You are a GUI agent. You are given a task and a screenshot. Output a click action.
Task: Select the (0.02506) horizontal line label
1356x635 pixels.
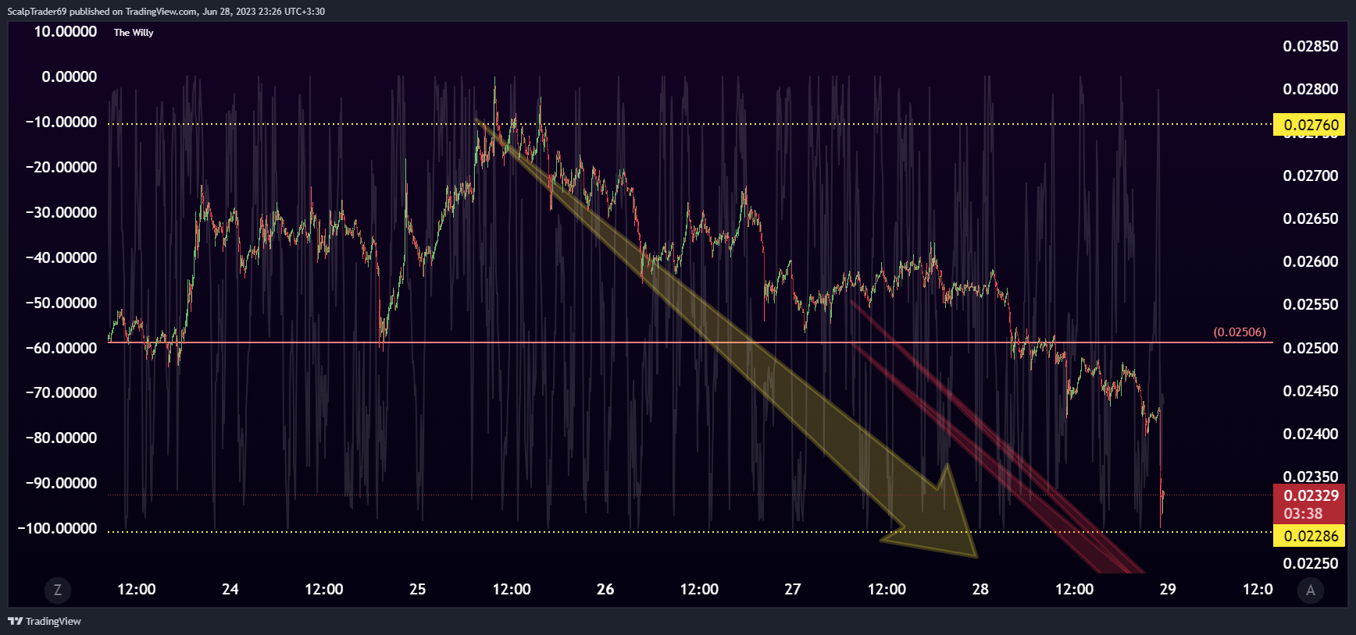pyautogui.click(x=1240, y=332)
